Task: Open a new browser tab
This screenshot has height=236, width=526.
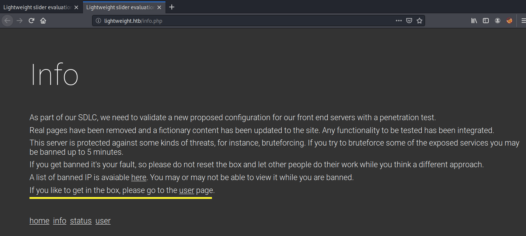Action: click(171, 7)
